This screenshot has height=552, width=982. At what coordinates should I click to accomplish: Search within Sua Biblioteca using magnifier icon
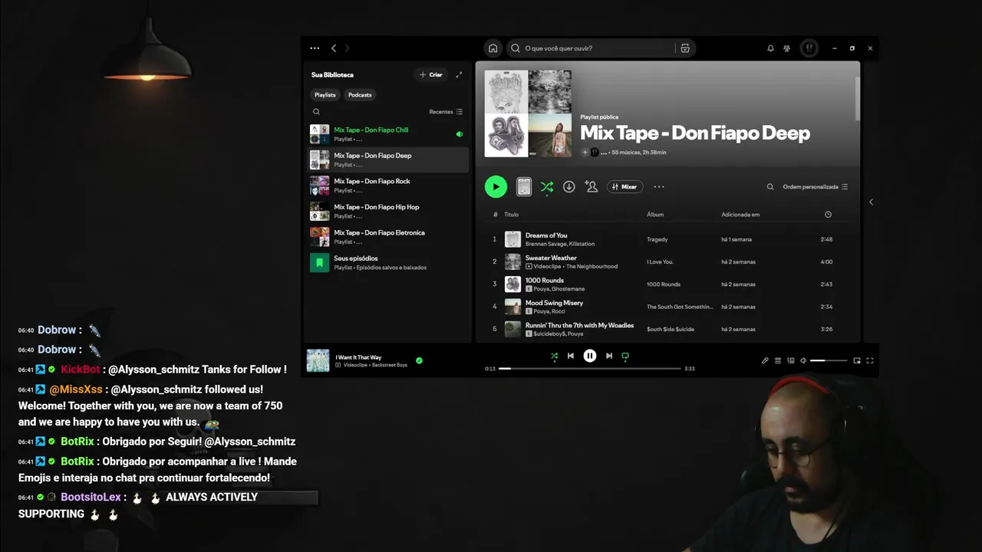[316, 112]
